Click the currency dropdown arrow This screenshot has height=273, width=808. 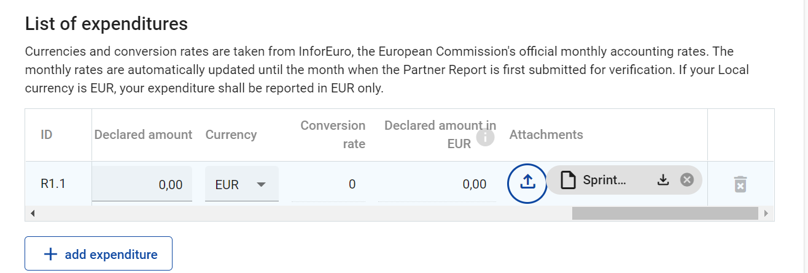261,184
